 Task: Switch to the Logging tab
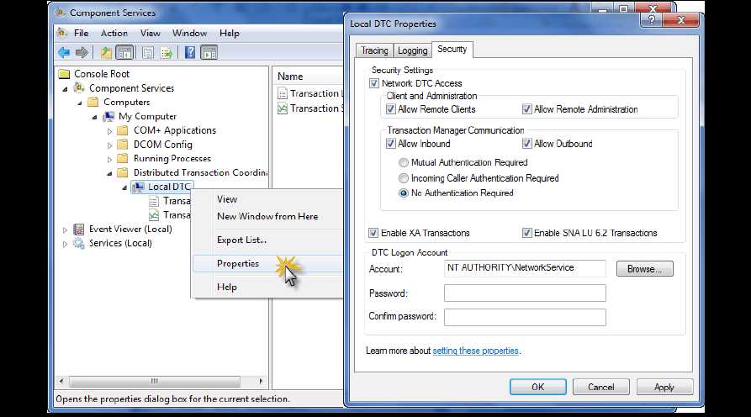[x=412, y=50]
